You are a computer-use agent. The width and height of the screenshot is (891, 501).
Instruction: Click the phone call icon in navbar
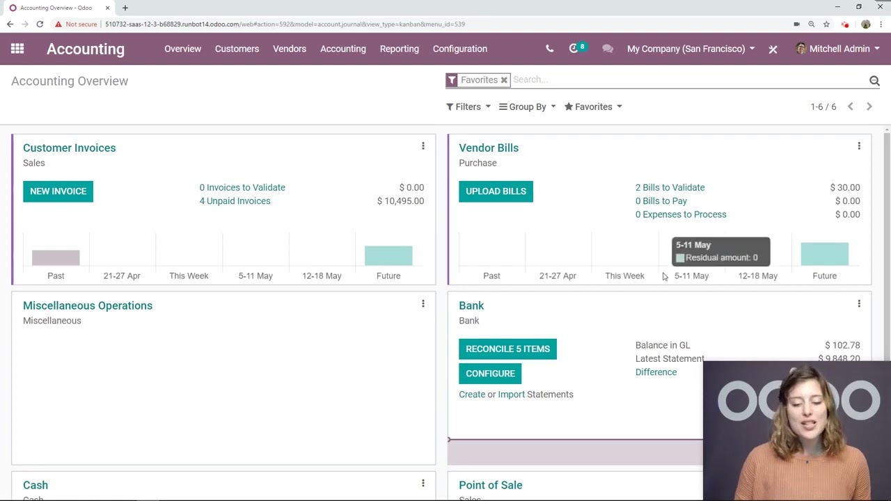(x=550, y=49)
